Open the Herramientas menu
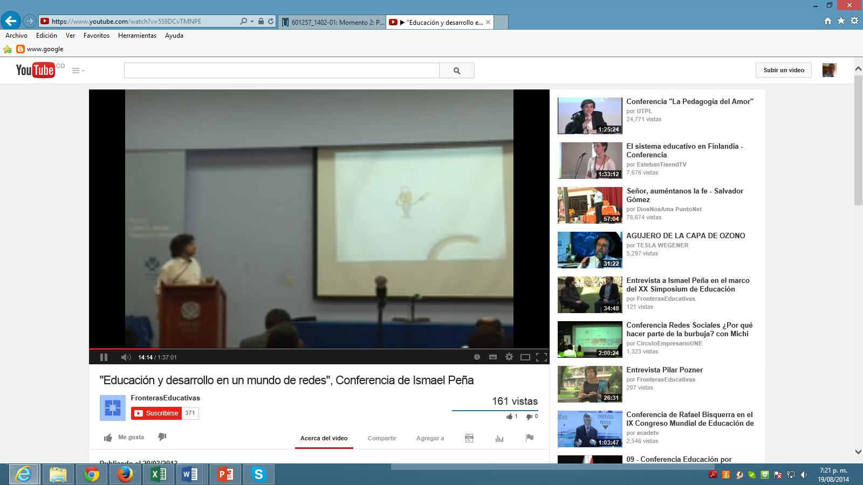Image resolution: width=863 pixels, height=485 pixels. tap(137, 36)
